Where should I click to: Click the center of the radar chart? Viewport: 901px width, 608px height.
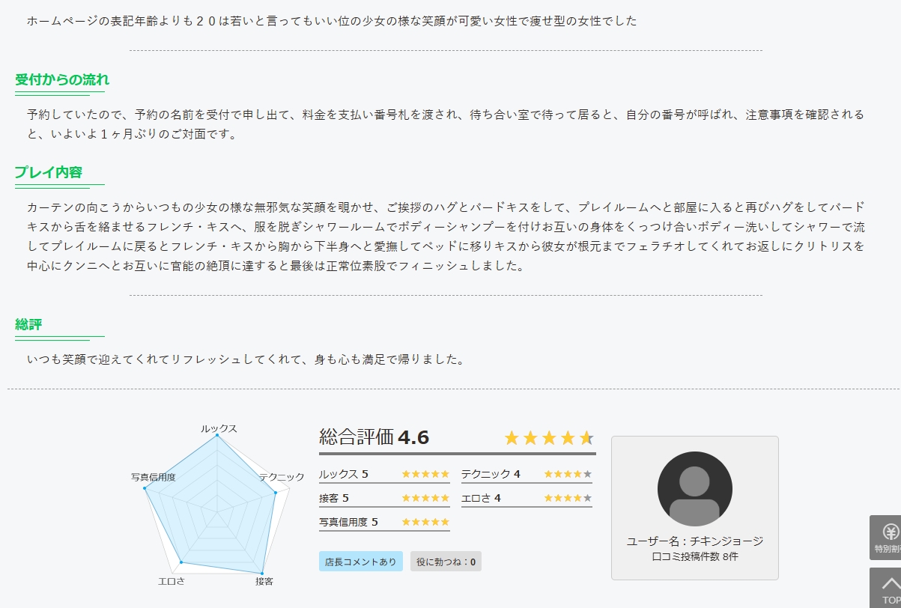(216, 510)
